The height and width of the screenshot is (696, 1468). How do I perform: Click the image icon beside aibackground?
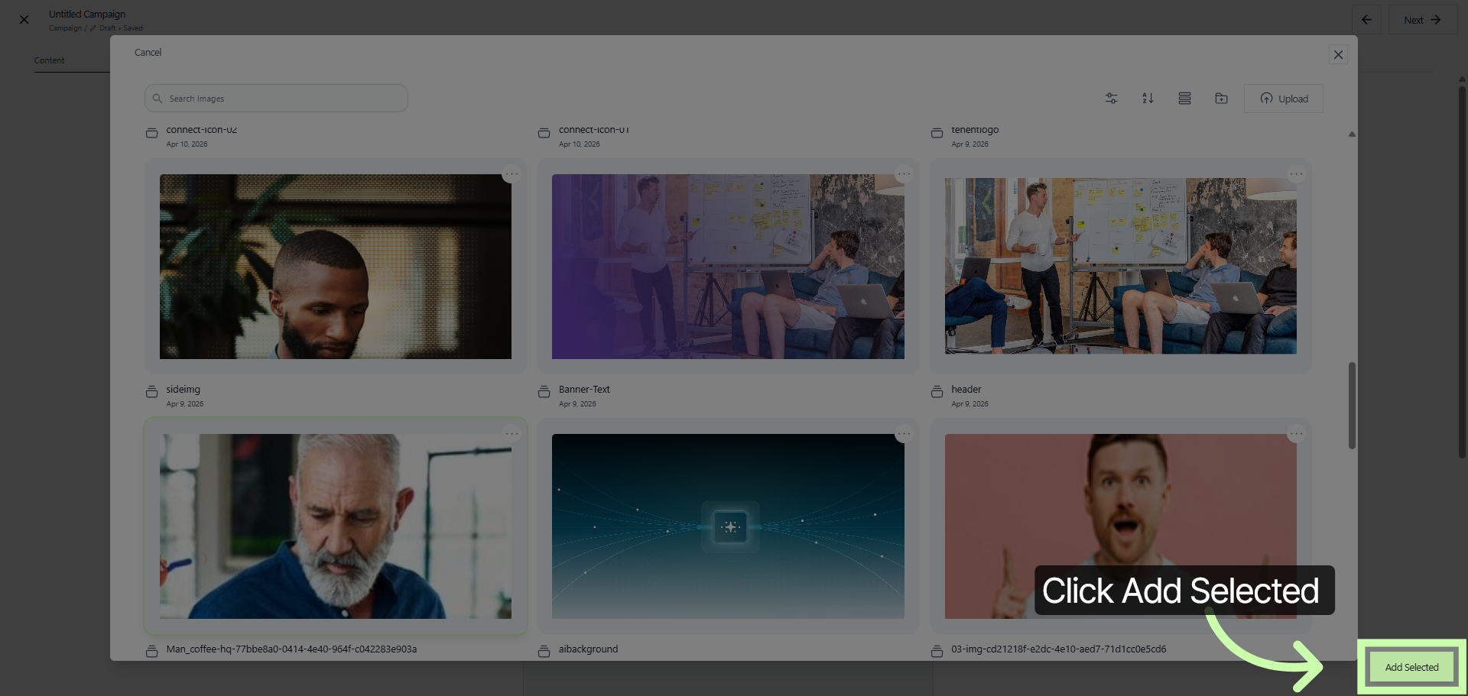[544, 652]
